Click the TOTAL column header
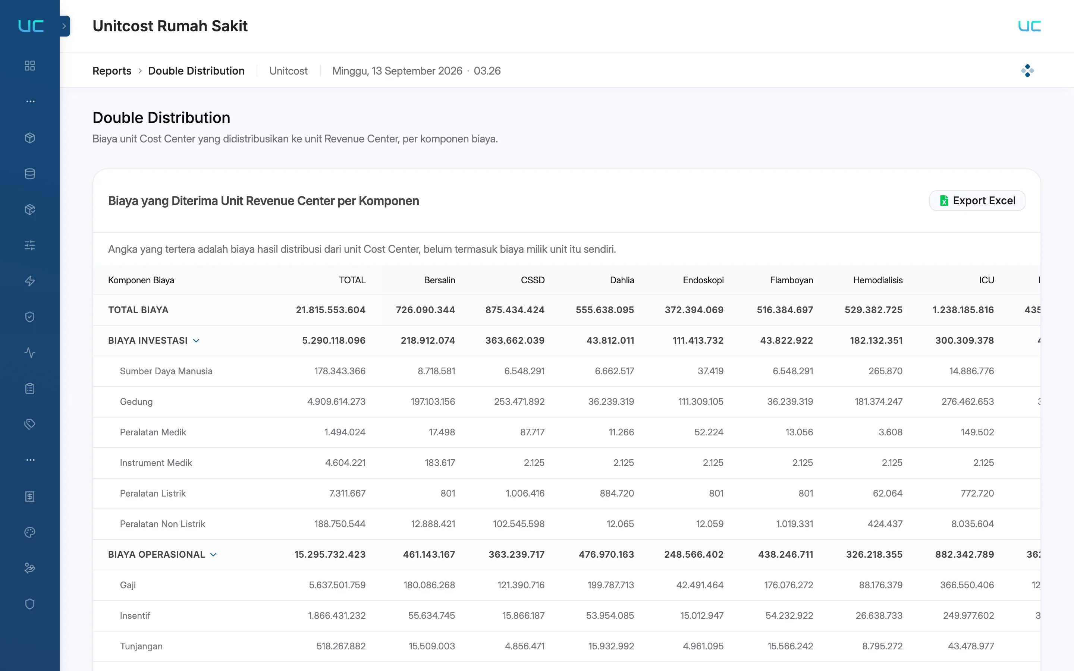Viewport: 1074px width, 671px height. click(x=352, y=280)
